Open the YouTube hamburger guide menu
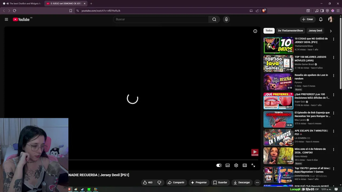 6,19
